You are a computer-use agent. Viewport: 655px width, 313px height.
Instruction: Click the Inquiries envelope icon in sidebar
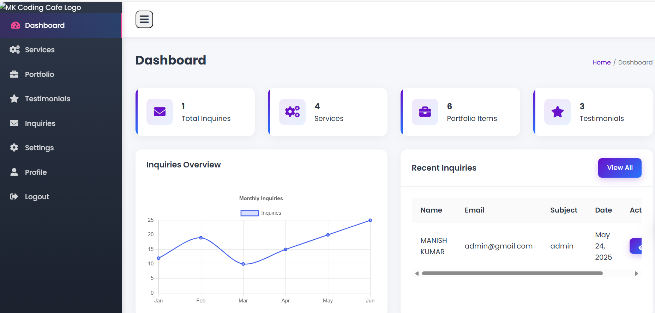click(14, 123)
